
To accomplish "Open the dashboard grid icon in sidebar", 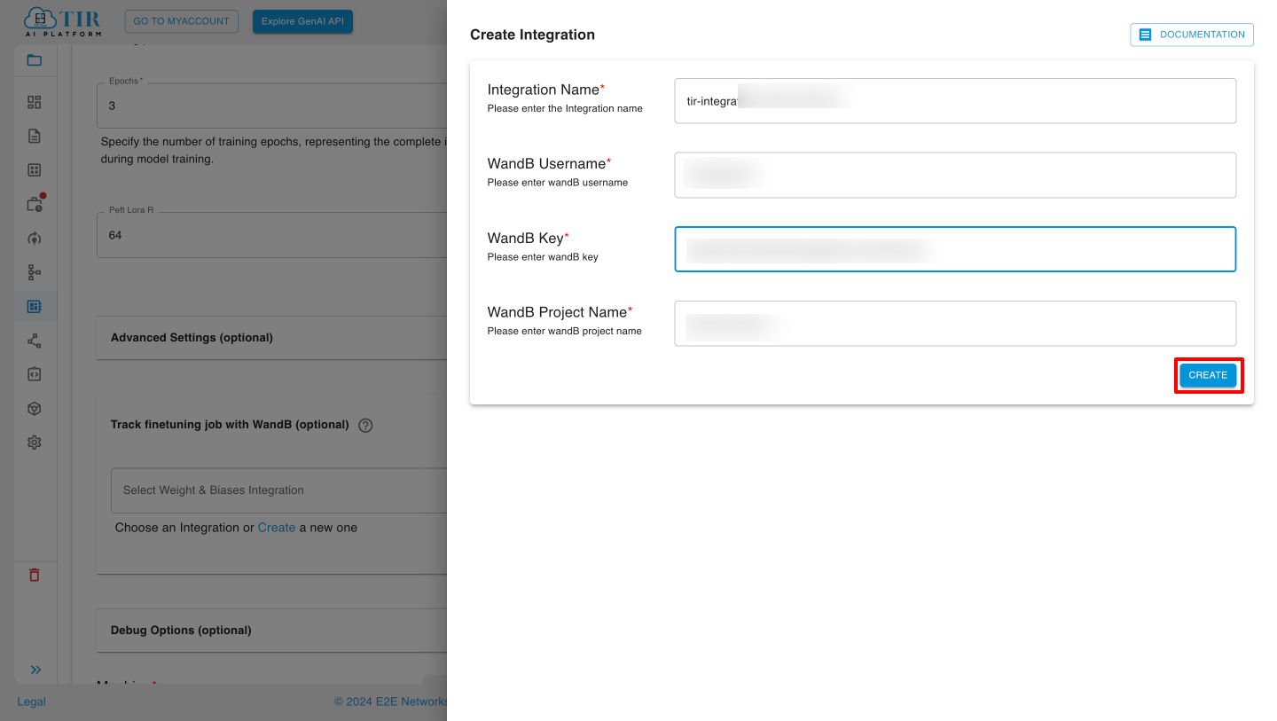I will [x=35, y=102].
